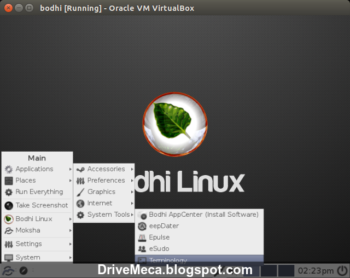
Task: Click the Epulse audio mixer icon
Action: 142,238
